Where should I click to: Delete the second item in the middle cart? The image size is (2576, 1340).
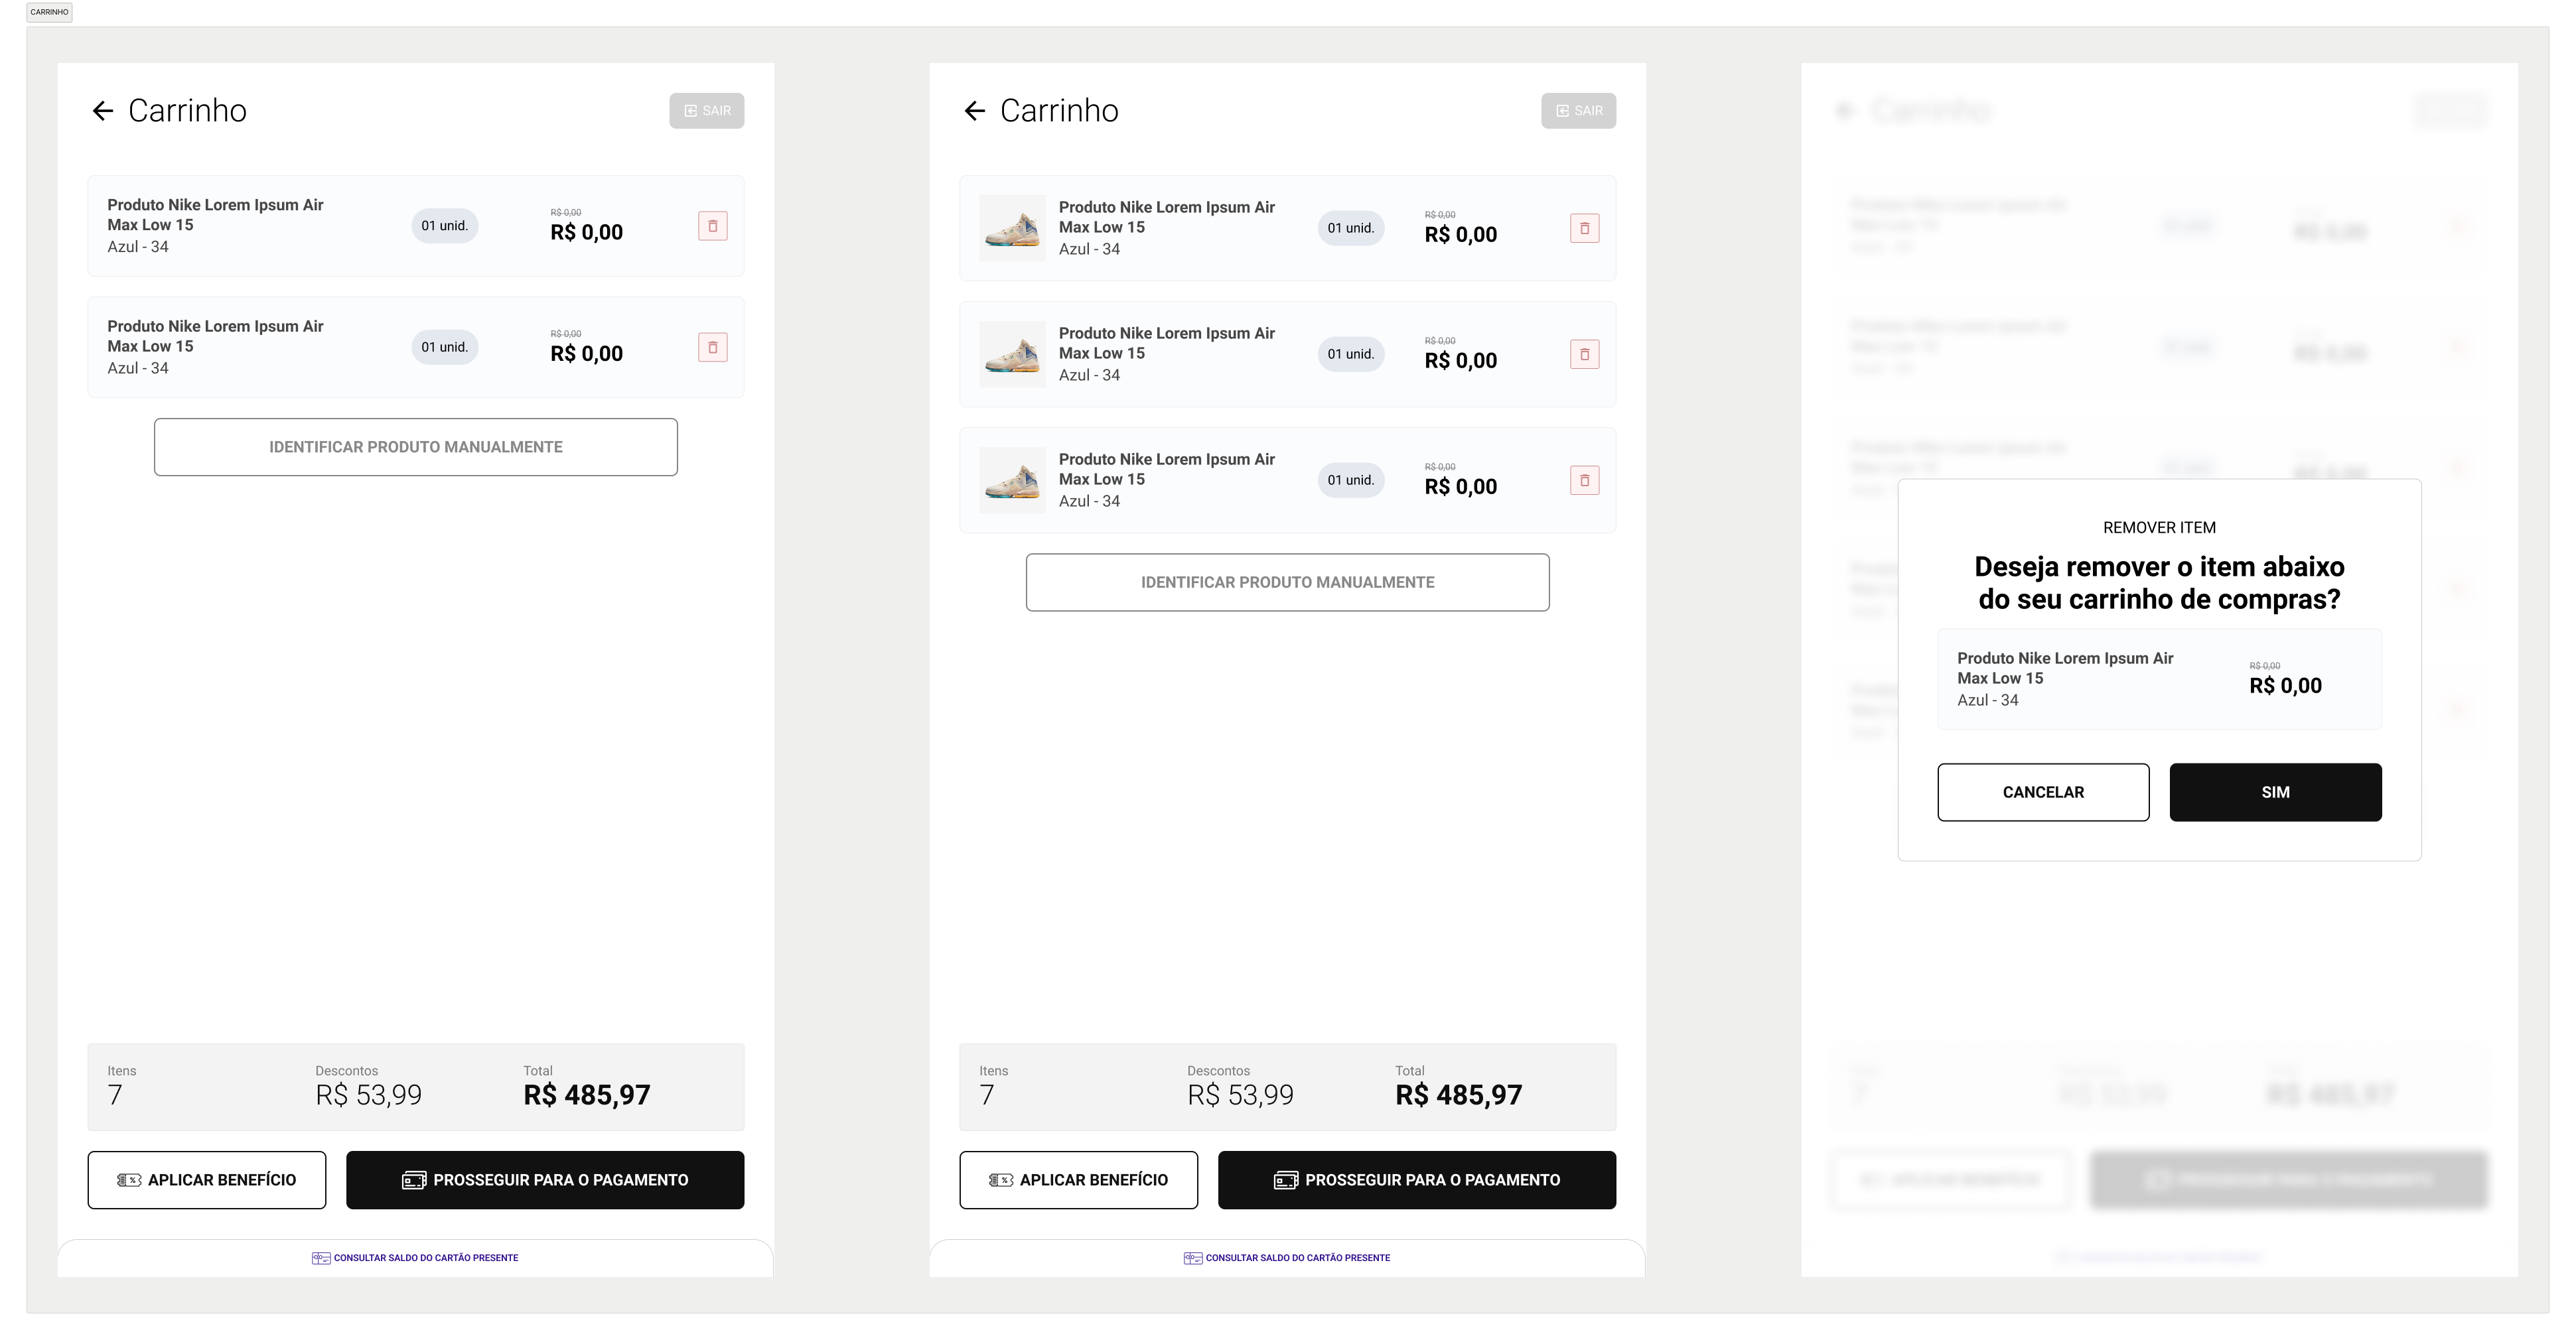[1584, 354]
